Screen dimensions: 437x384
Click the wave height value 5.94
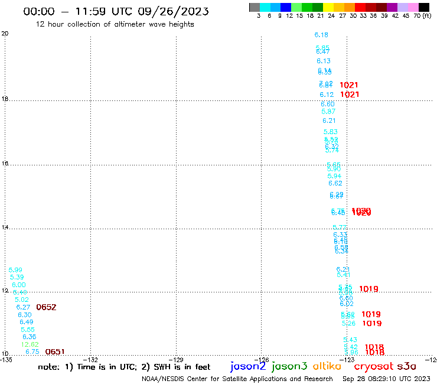click(334, 176)
